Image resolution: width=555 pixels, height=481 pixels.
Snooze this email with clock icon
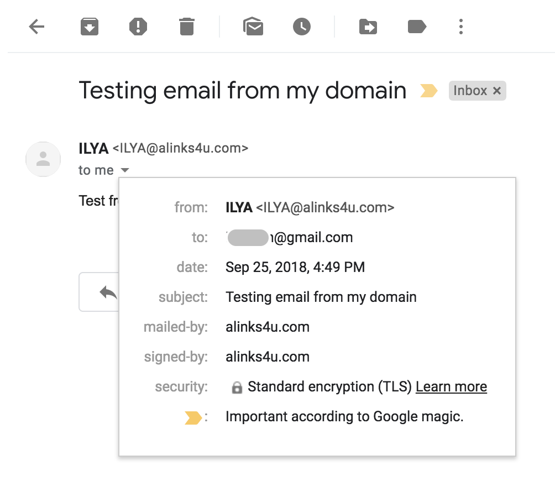[302, 27]
